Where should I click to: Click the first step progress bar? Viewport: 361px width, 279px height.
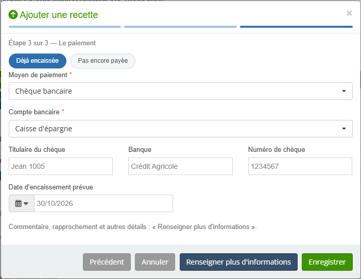65,27
